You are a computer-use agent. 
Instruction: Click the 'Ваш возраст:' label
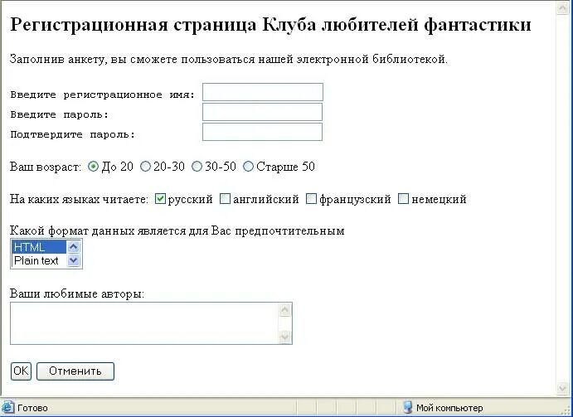click(x=46, y=167)
